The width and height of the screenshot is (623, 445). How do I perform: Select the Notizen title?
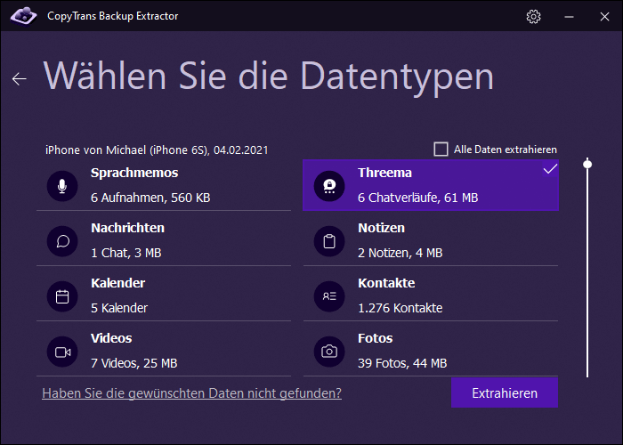pyautogui.click(x=382, y=228)
